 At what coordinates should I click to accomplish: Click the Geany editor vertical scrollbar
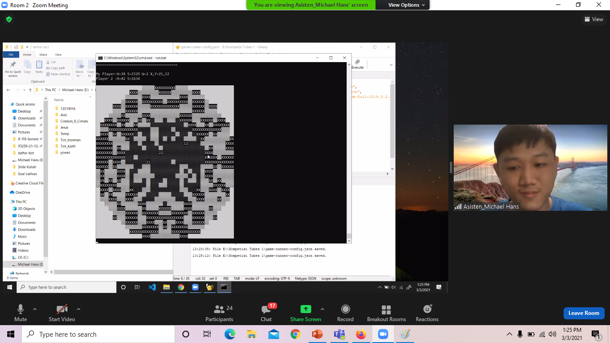[392, 125]
